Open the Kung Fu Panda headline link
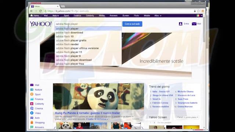The width and height of the screenshot is (235, 132). pos(87,113)
